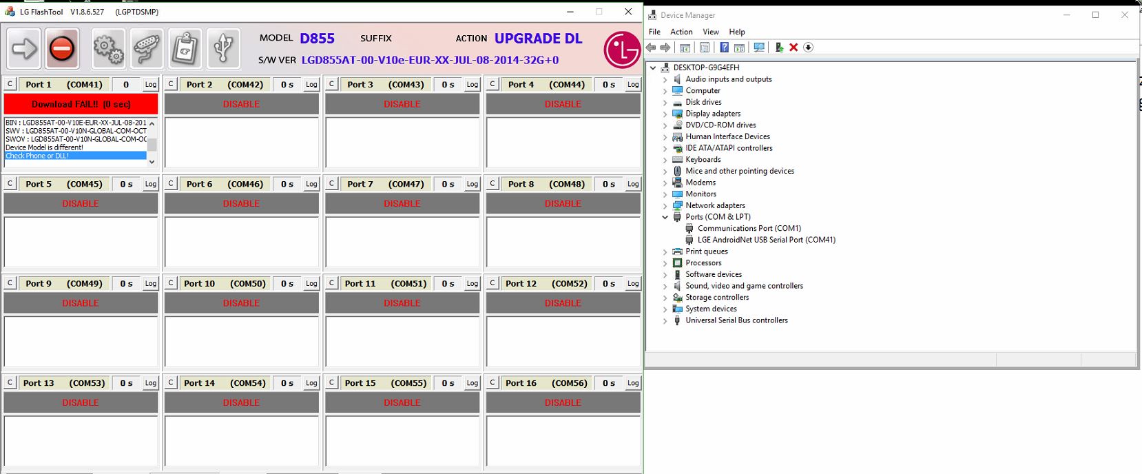Click the Log button for Port 1
Viewport: 1142px width, 474px height.
tap(151, 85)
